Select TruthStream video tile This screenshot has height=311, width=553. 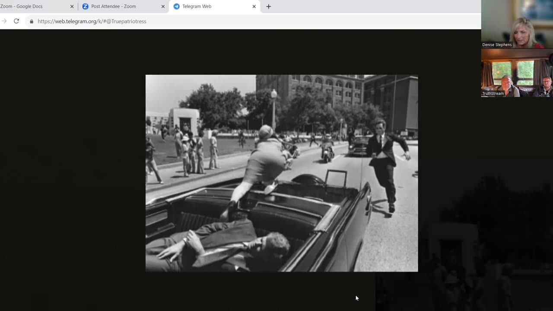click(517, 73)
